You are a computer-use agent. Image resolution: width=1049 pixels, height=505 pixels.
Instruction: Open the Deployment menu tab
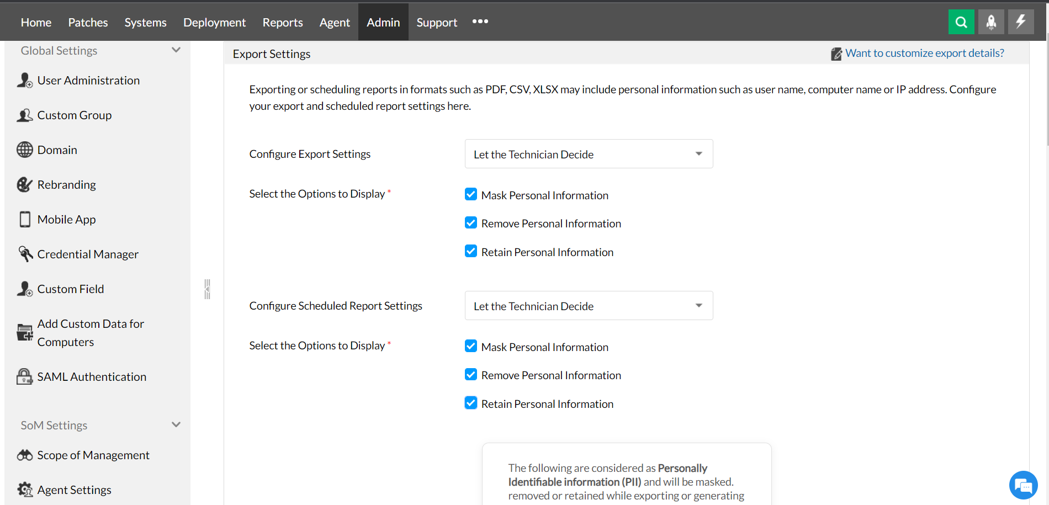click(214, 22)
